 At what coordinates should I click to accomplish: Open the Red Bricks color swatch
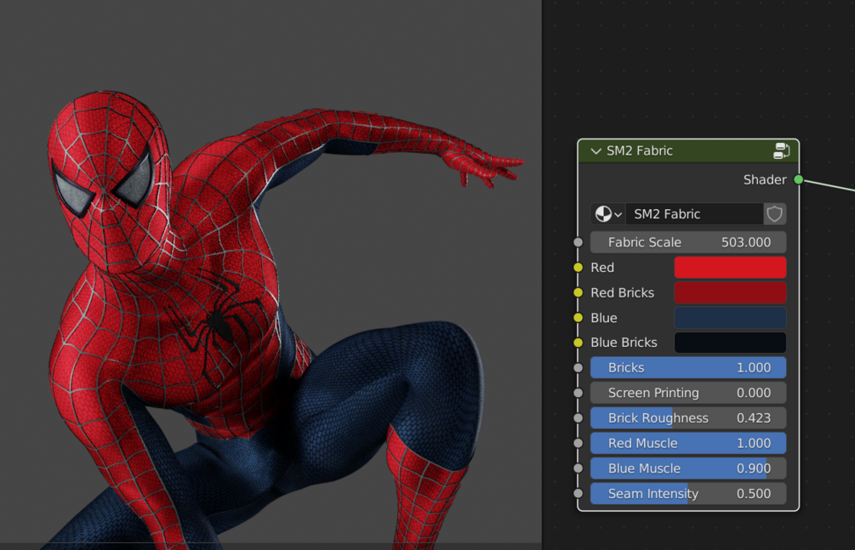(x=730, y=292)
